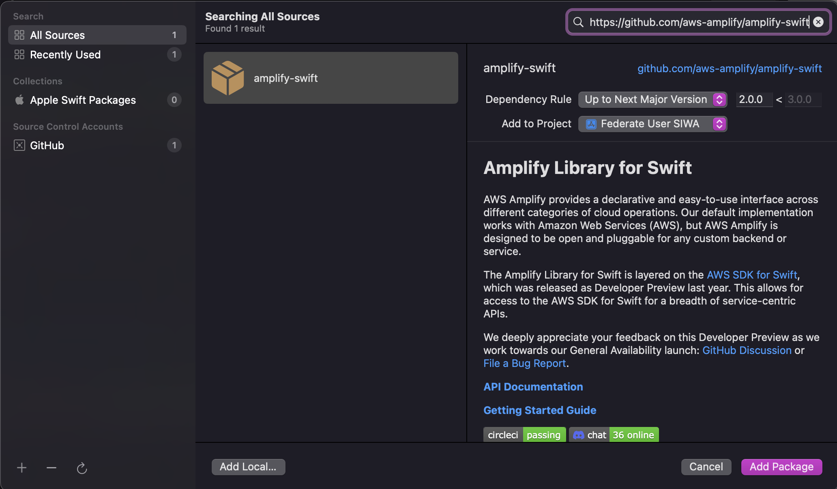Click the GitHub account icon in sidebar
The height and width of the screenshot is (489, 837).
click(x=19, y=145)
